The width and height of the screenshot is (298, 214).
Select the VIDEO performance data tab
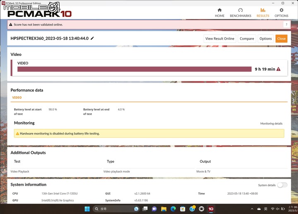(17, 97)
